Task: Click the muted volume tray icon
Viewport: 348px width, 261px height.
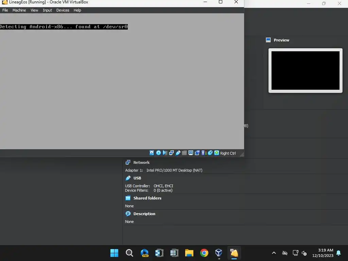Action: tap(304, 253)
